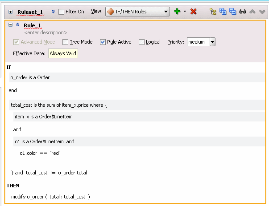Click the Always Valid effective date field
Screen dimensions: 269x206
coord(63,54)
